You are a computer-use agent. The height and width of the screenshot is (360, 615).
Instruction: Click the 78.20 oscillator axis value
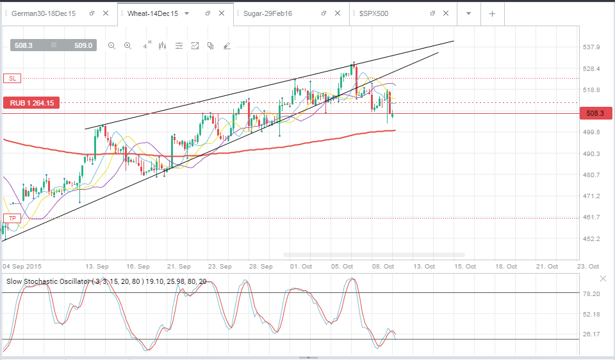point(591,294)
